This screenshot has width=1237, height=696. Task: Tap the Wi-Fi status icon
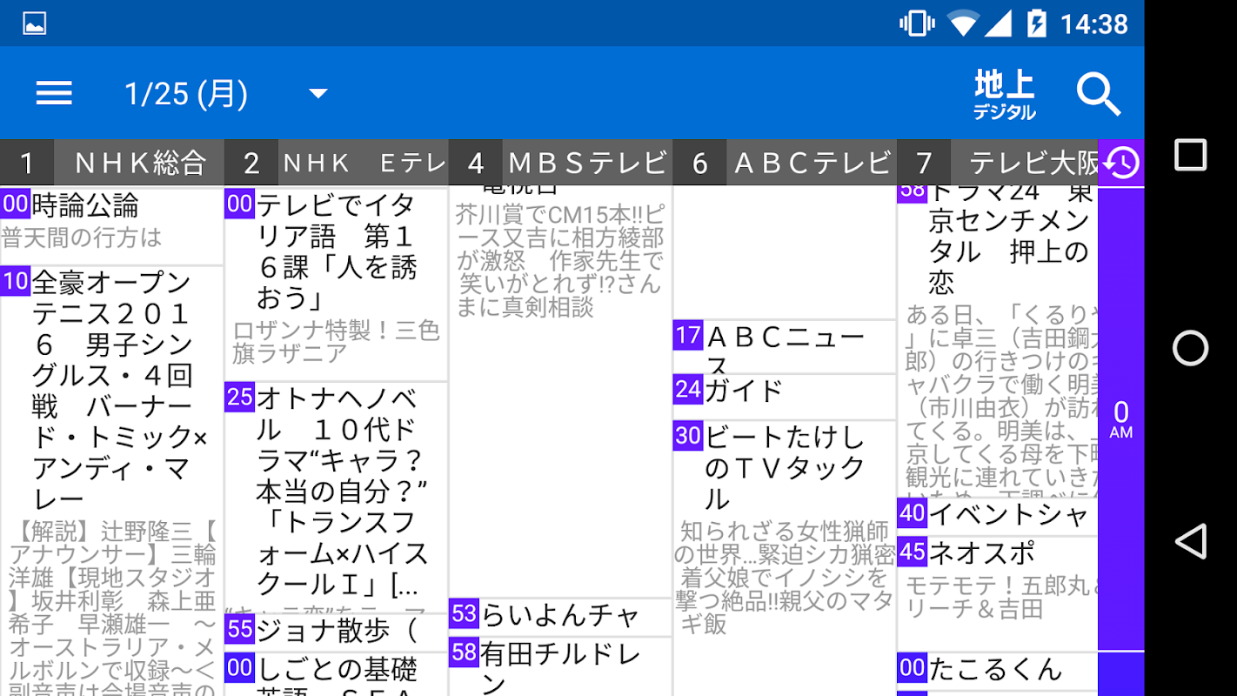(x=963, y=23)
